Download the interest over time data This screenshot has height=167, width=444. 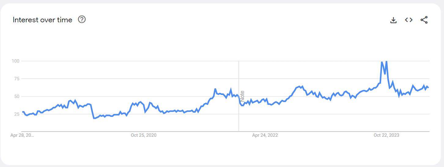(x=394, y=20)
